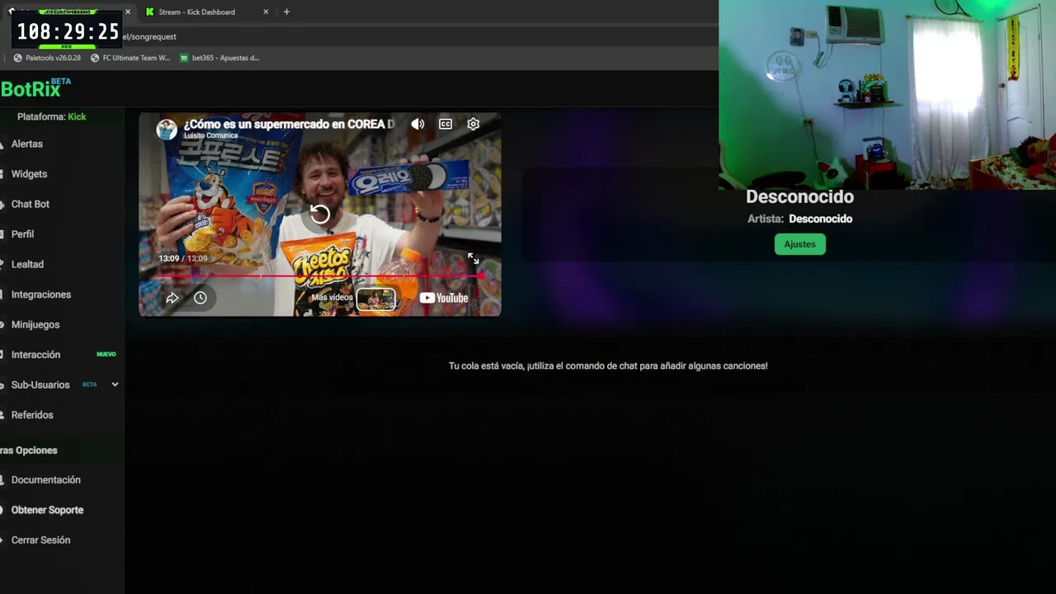Image resolution: width=1056 pixels, height=594 pixels.
Task: Open Sub-Usuarios in the sidebar
Action: (40, 385)
